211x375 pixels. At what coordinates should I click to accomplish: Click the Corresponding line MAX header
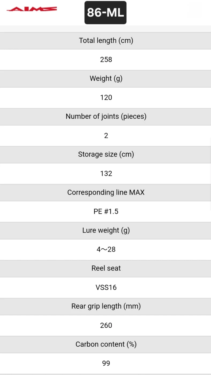point(106,192)
